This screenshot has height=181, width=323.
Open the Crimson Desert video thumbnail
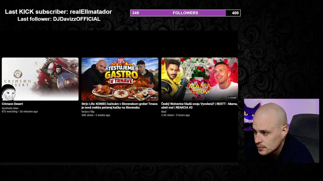[40, 79]
